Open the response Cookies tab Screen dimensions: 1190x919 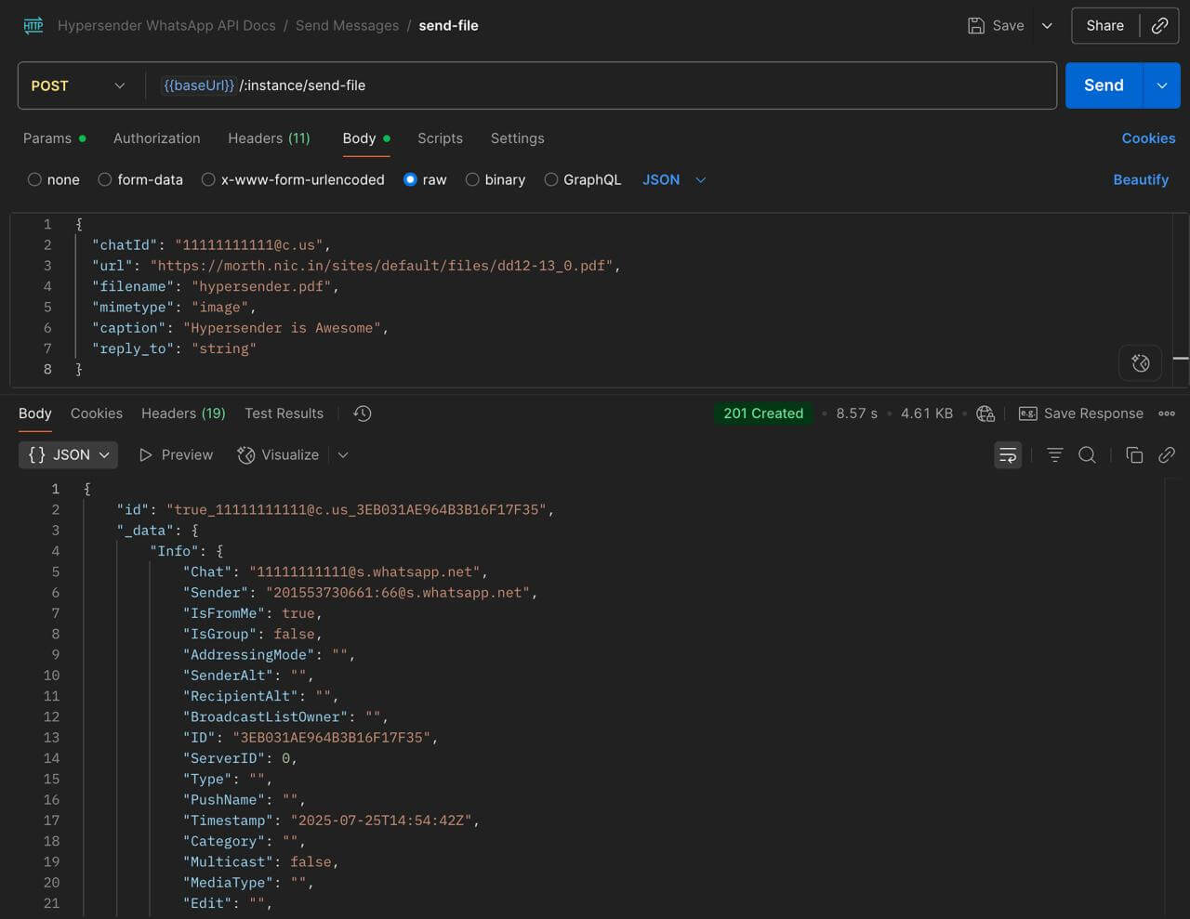click(97, 414)
